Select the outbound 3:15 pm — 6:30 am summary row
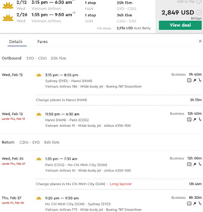Viewport: 203px width, 212px height. tap(76, 5)
